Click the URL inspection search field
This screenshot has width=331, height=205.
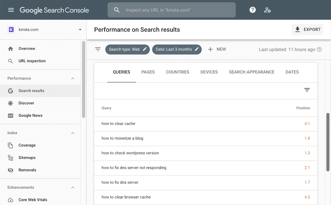coord(171,10)
